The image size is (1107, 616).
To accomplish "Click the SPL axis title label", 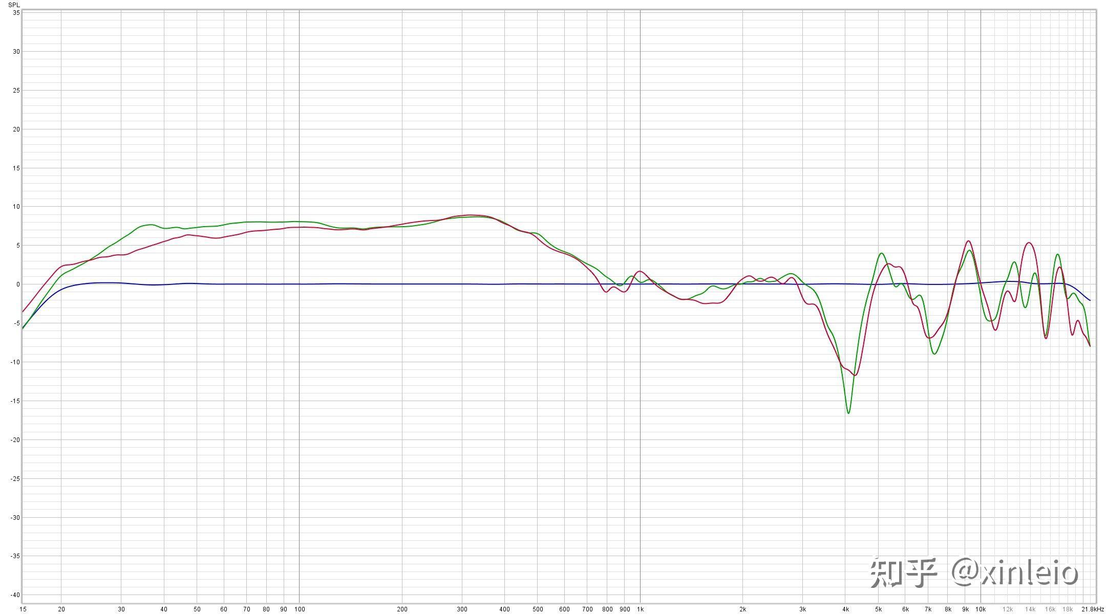I will [14, 5].
